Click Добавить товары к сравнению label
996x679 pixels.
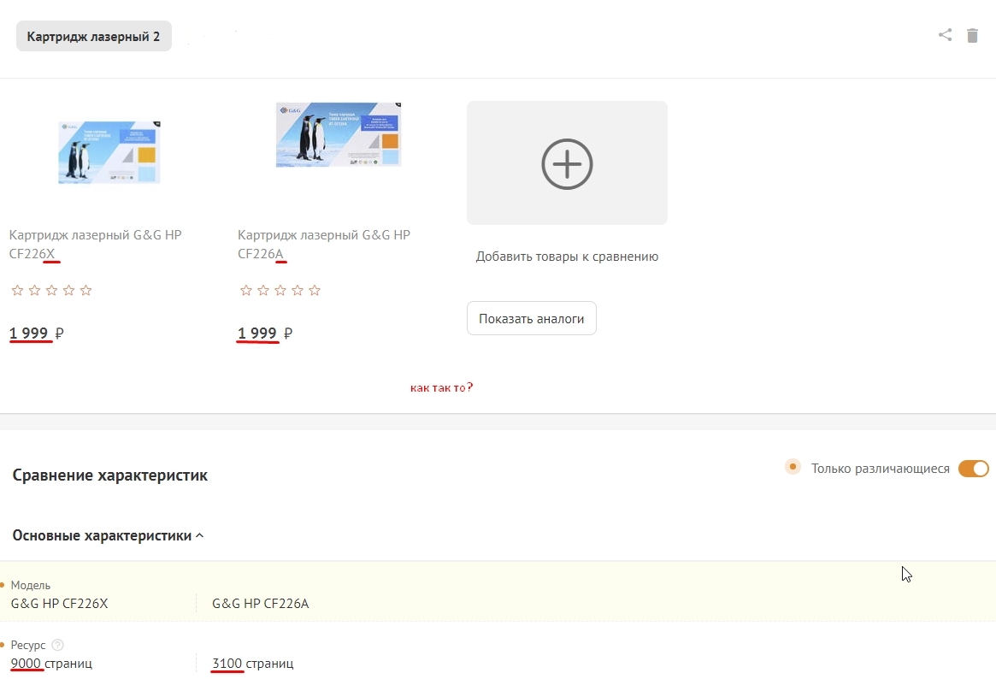pos(567,257)
